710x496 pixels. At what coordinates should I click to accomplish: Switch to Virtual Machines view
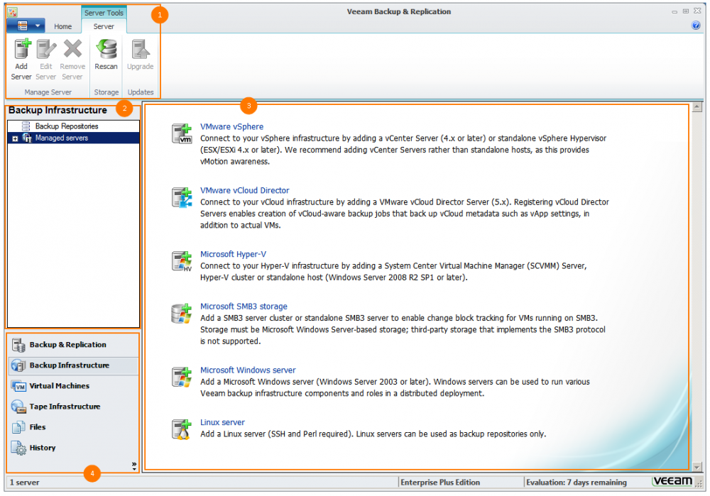click(73, 386)
